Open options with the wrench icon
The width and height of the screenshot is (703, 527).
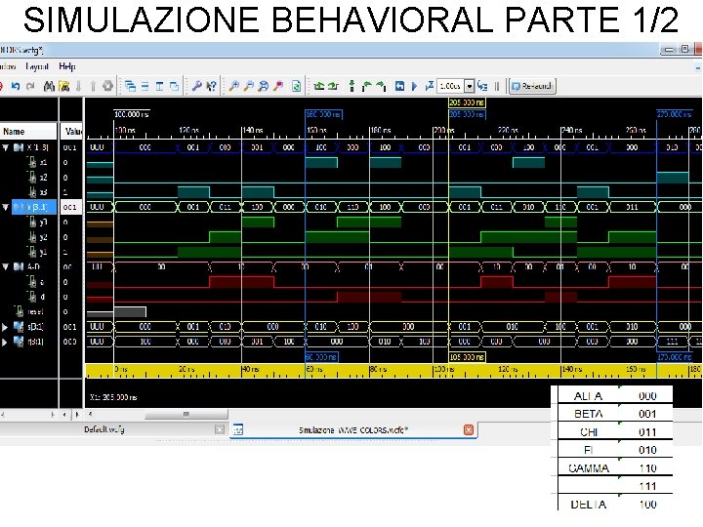click(x=196, y=86)
